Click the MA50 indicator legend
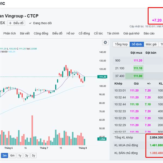Viewport: 163px width, 163px height. tap(8, 52)
